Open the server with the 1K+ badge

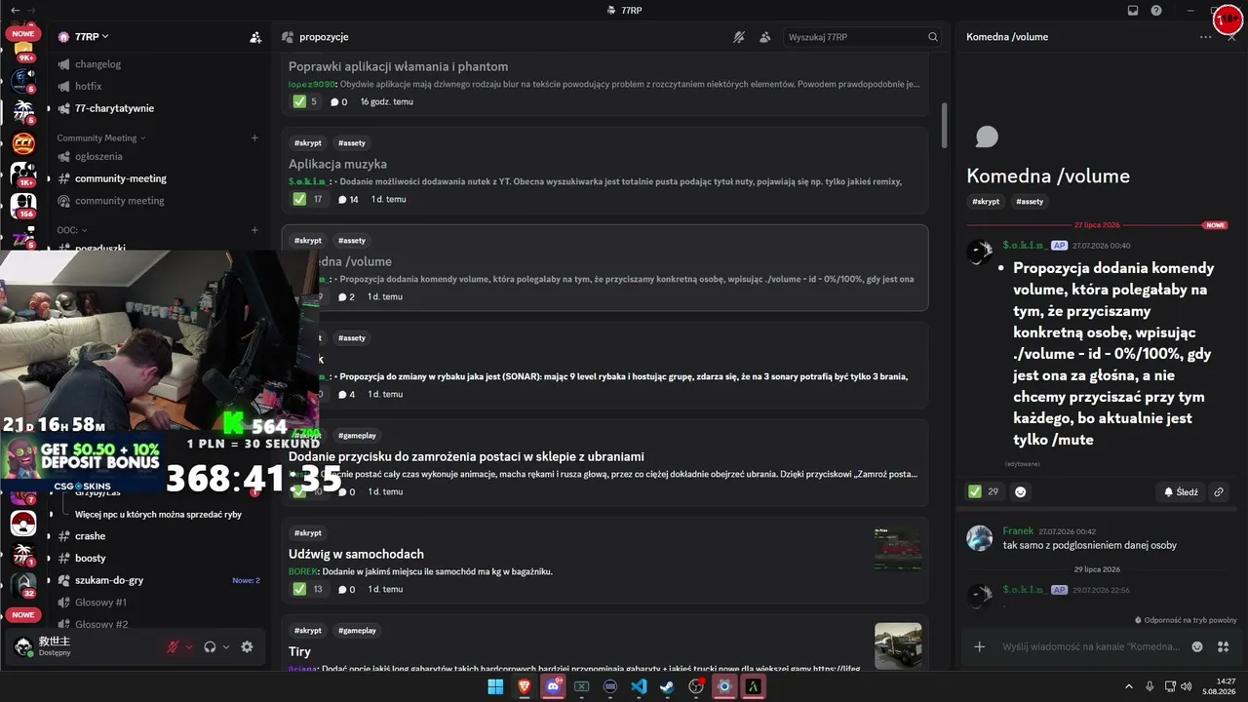pyautogui.click(x=23, y=175)
